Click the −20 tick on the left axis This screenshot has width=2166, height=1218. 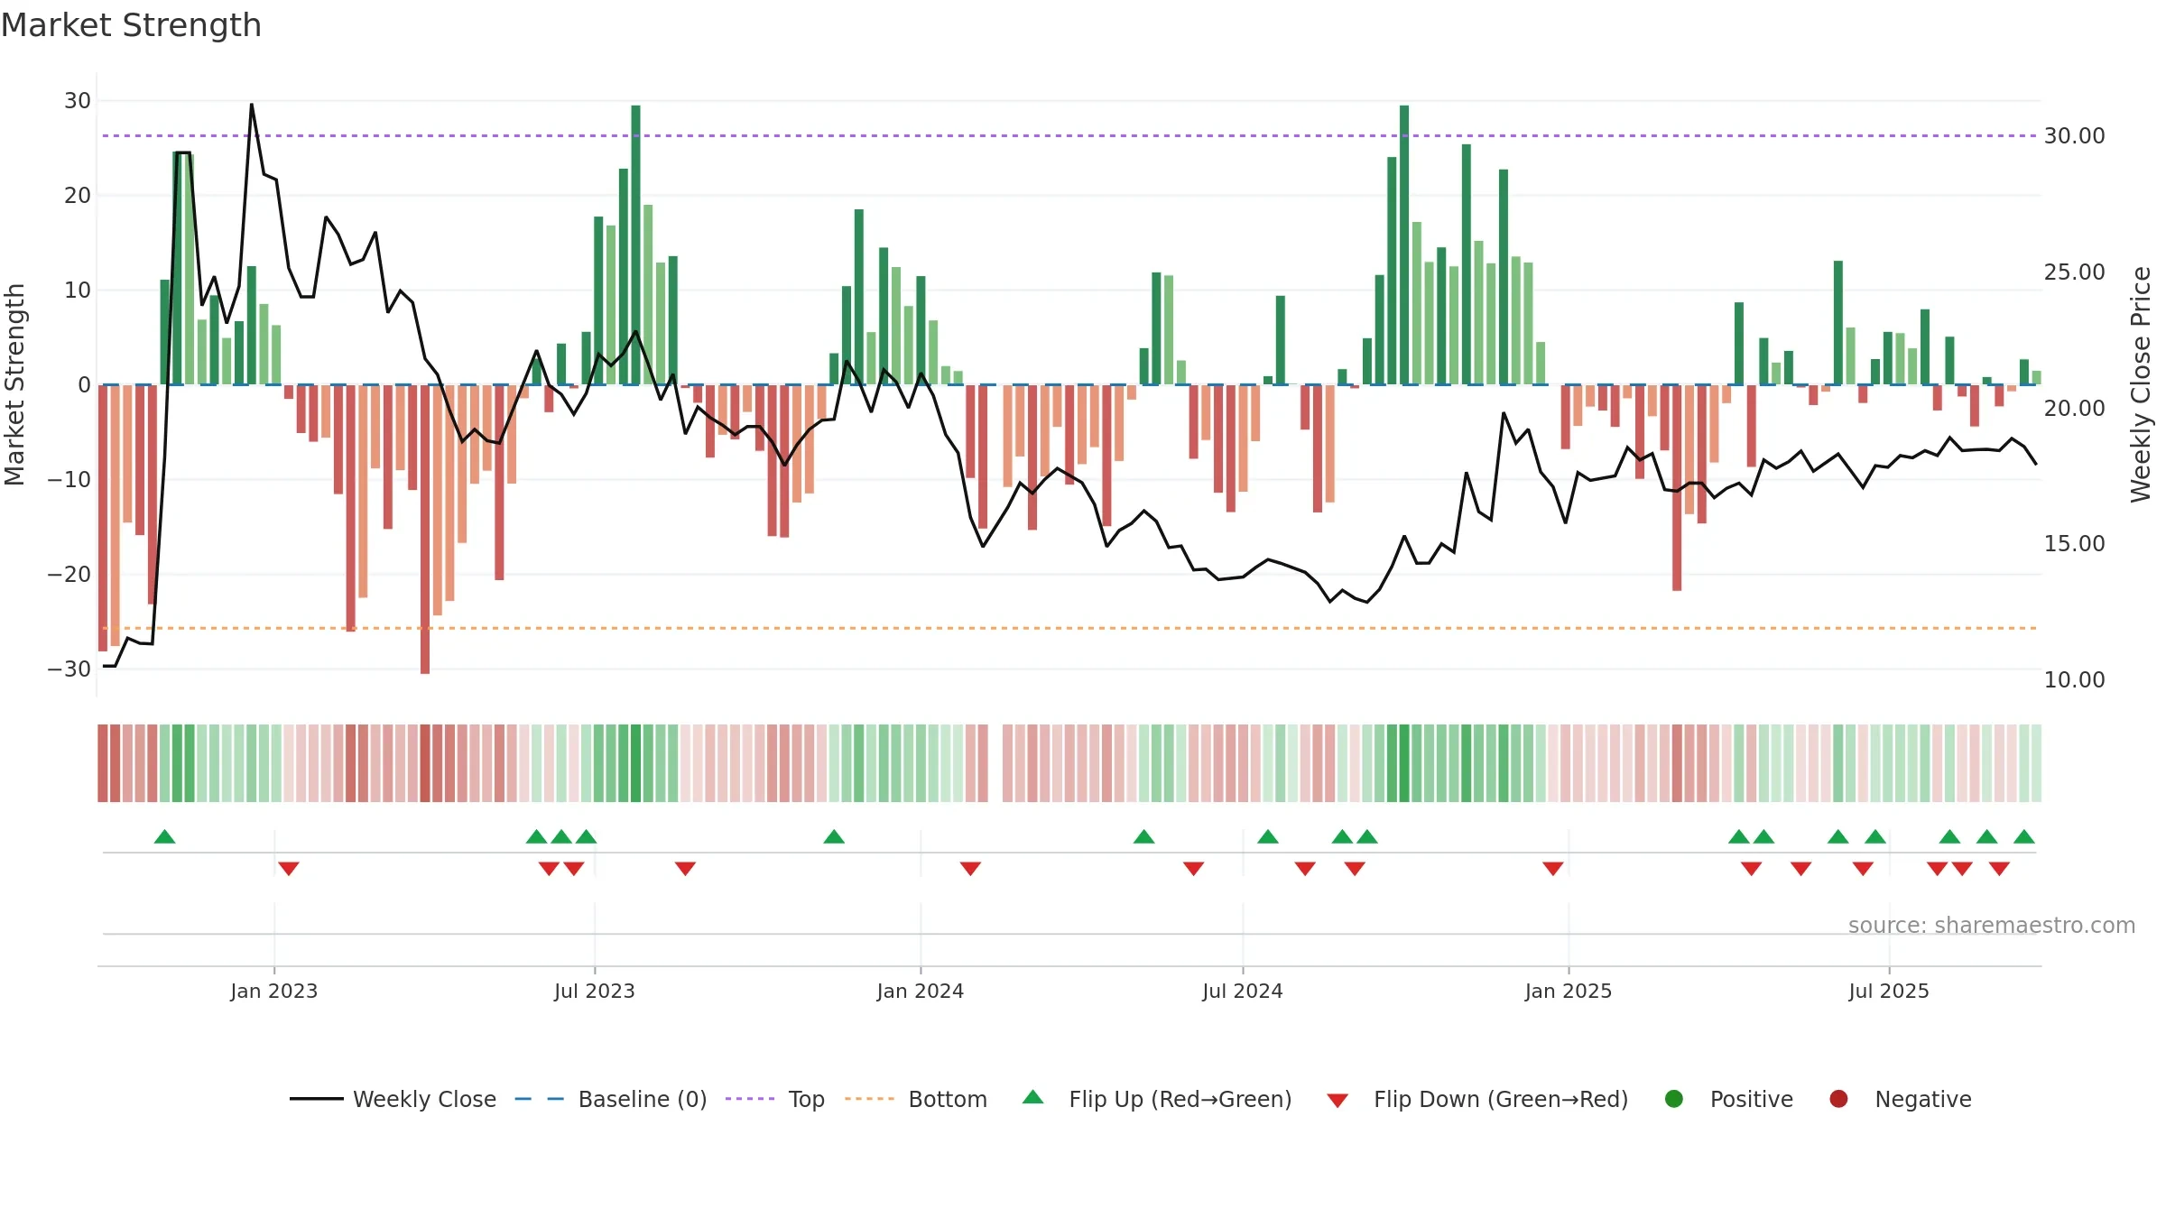(69, 575)
